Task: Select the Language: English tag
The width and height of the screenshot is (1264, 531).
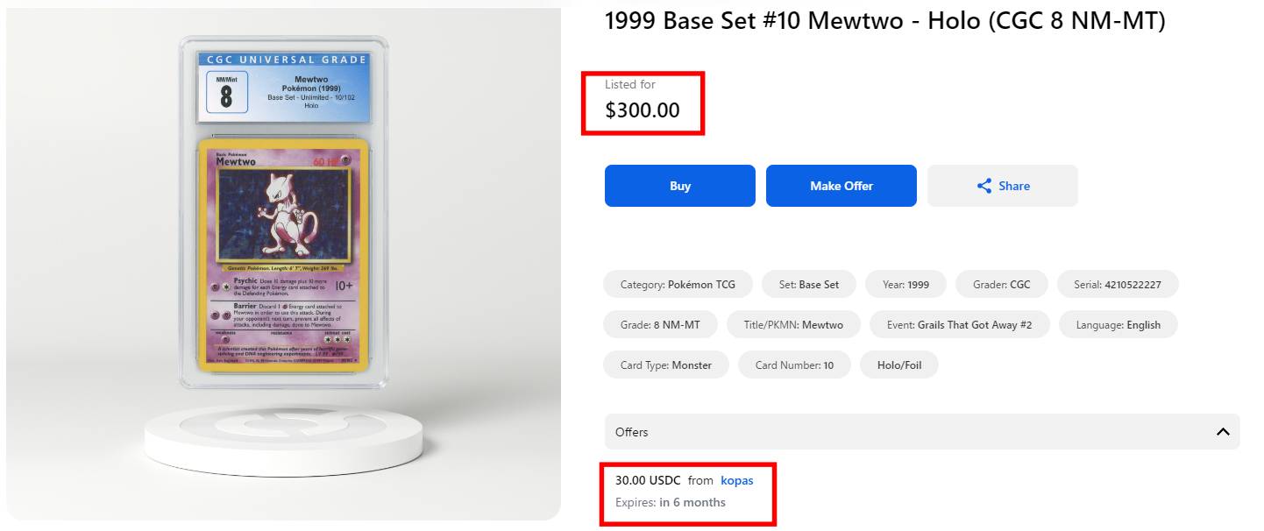Action: pyautogui.click(x=1118, y=325)
